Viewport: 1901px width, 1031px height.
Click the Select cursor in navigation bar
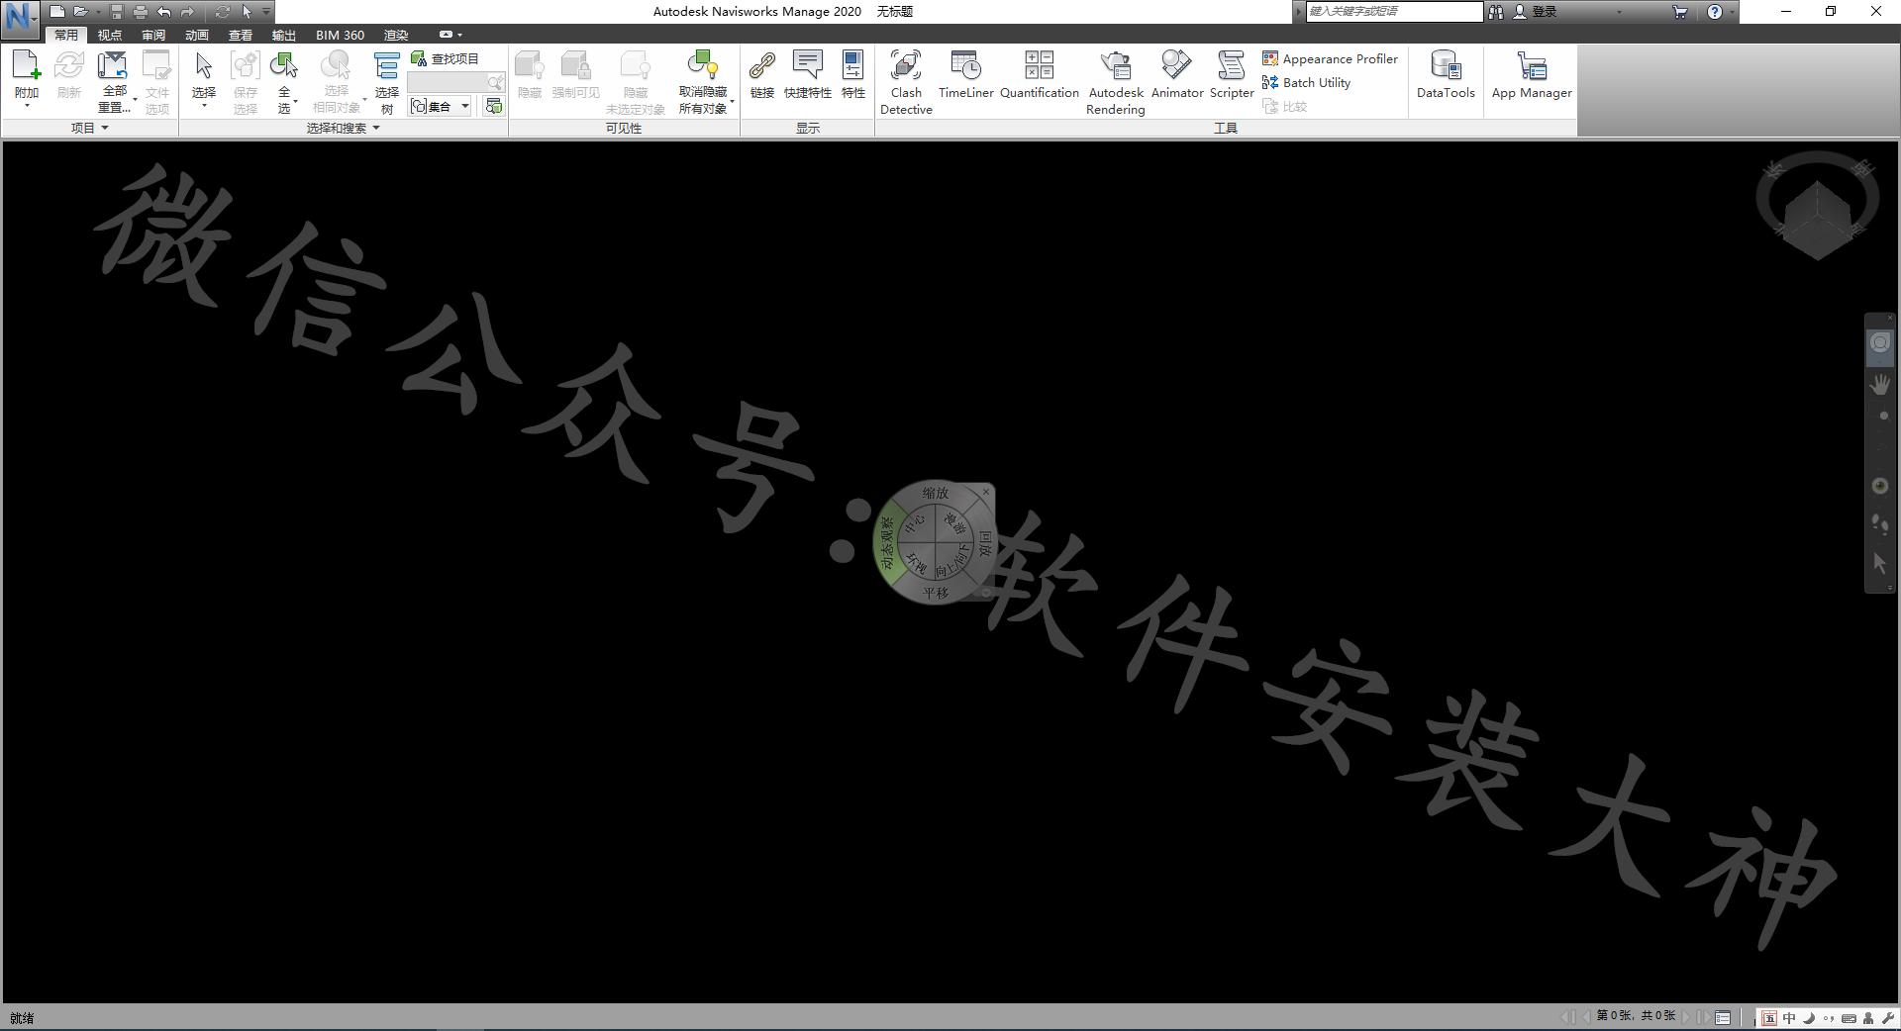click(x=1880, y=563)
